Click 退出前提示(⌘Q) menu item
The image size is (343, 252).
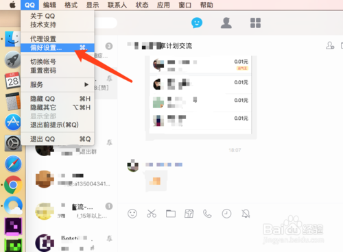58,125
